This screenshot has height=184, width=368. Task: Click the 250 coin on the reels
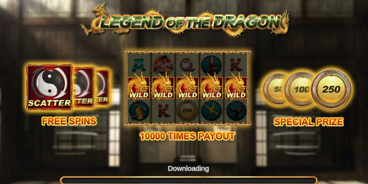(x=187, y=111)
